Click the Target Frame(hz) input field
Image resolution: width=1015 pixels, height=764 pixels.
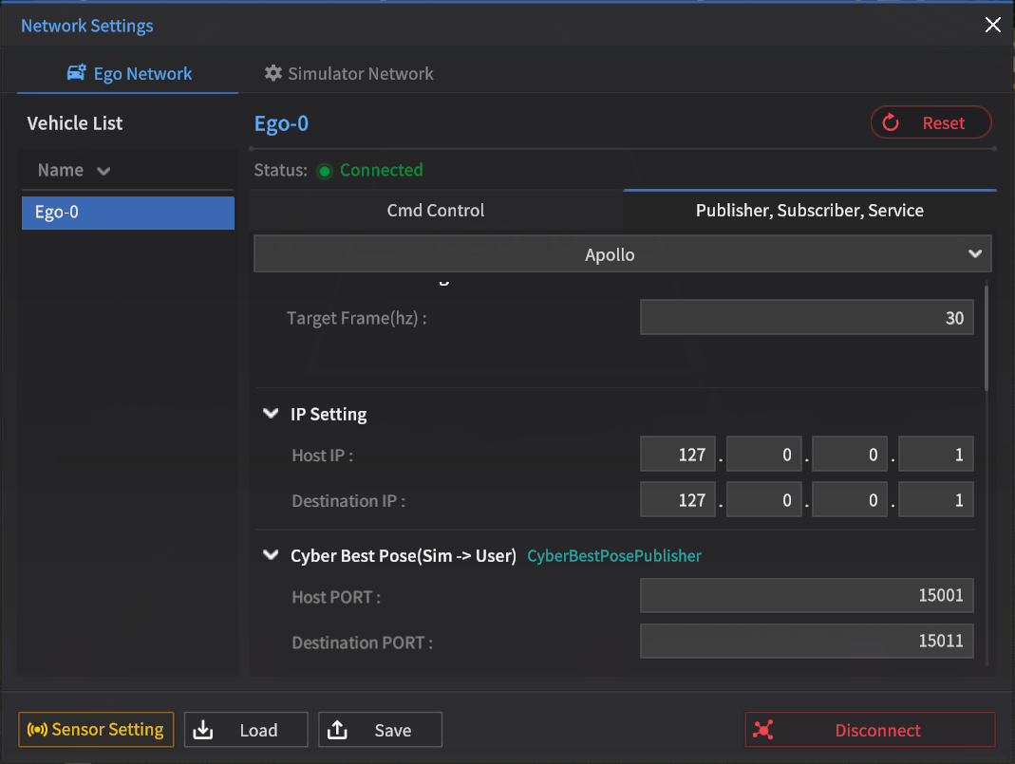806,318
